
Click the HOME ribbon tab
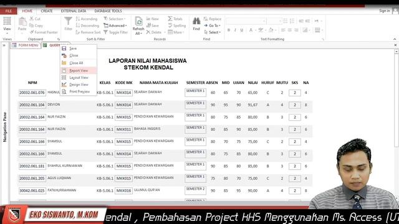27,11
